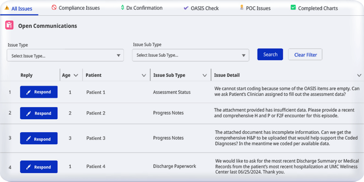Select the Patient 3 name cell
364x182 pixels.
pos(96,138)
